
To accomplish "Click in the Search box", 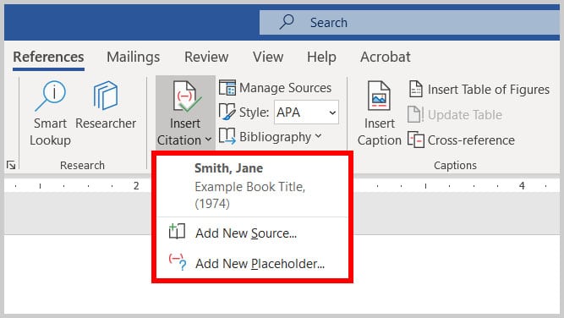I will tap(409, 22).
